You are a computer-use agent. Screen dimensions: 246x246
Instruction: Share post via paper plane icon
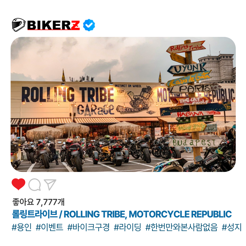[x=50, y=184]
